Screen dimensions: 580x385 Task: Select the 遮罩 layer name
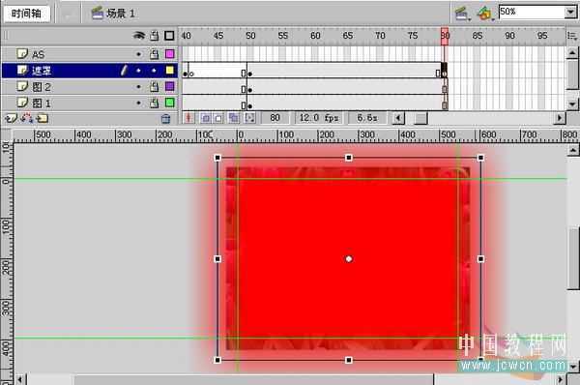click(x=41, y=71)
